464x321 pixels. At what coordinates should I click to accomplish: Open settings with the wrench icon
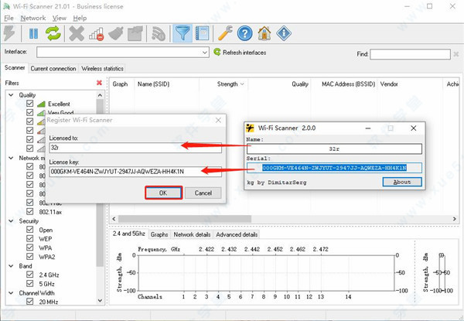pyautogui.click(x=226, y=33)
